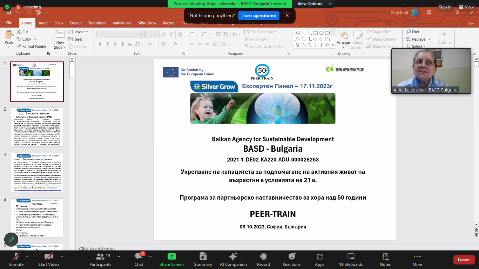Open Shape Fill dropdown
The image size is (479, 269).
[x=379, y=32]
